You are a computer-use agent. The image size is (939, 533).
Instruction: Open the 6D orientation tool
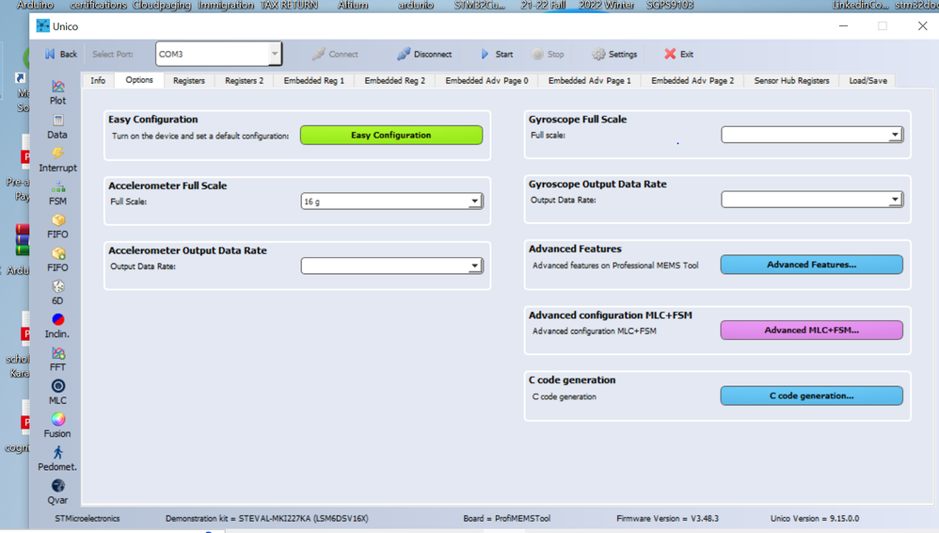57,293
